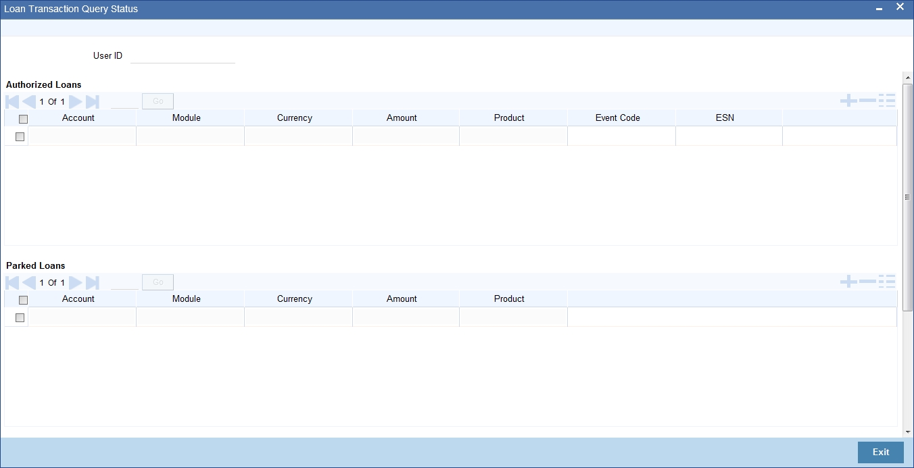Go to first page in Authorized Loans
This screenshot has width=914, height=468.
12,102
